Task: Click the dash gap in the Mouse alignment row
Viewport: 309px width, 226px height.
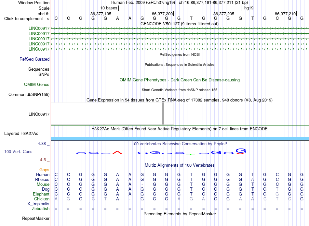Action: (142, 184)
